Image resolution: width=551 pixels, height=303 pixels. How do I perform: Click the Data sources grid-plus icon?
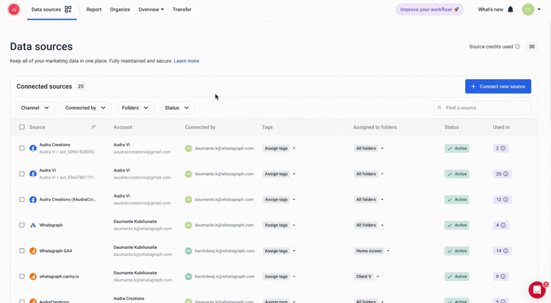[x=68, y=9]
